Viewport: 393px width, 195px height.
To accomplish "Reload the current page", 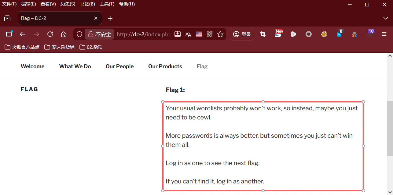I will pos(50,34).
